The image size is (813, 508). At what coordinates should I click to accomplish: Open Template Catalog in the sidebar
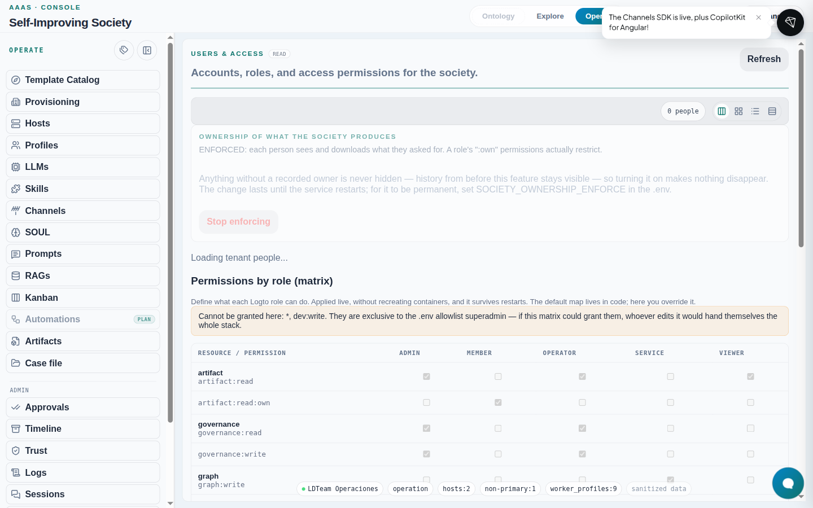[x=83, y=80]
